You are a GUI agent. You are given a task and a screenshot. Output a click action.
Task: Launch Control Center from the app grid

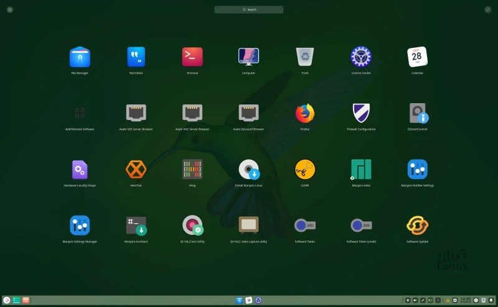point(361,57)
